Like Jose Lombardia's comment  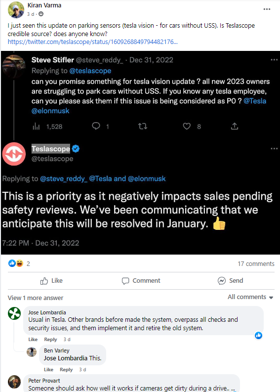[x=33, y=340]
